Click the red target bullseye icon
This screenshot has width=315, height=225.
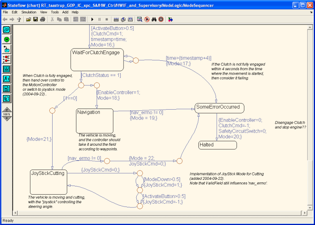161,19
